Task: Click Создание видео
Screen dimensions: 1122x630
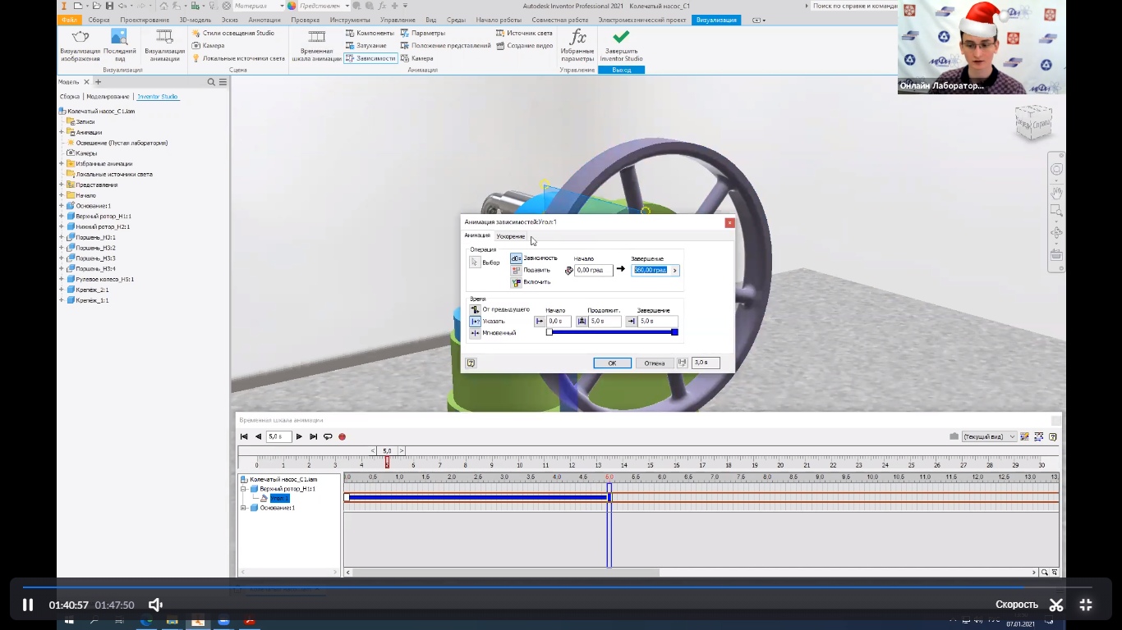Action: click(524, 46)
